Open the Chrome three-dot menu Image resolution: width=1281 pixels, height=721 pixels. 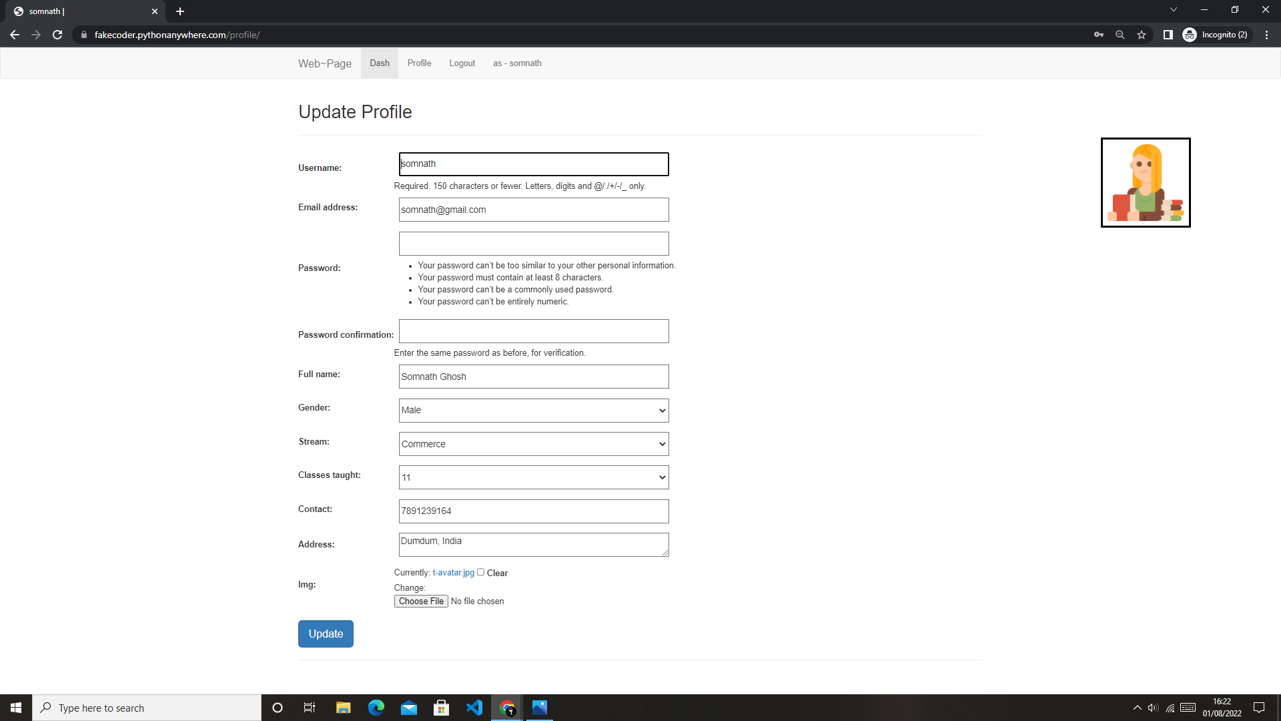point(1267,35)
